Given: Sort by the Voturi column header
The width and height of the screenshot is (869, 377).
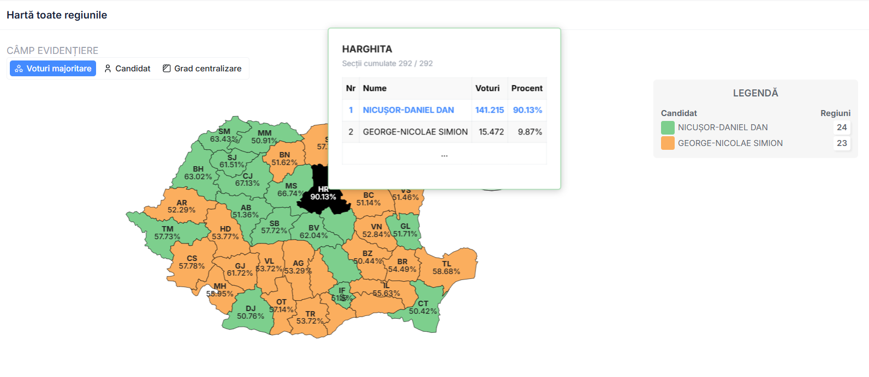Looking at the screenshot, I should (x=487, y=88).
